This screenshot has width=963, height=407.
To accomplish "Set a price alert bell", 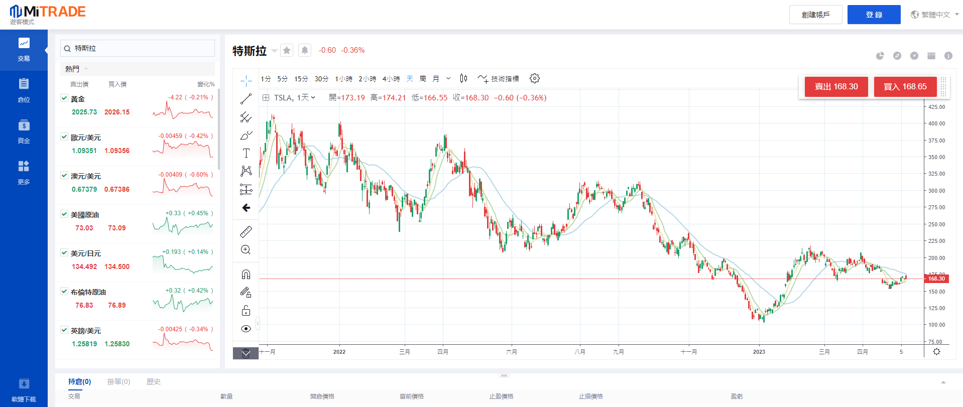I will coord(304,50).
